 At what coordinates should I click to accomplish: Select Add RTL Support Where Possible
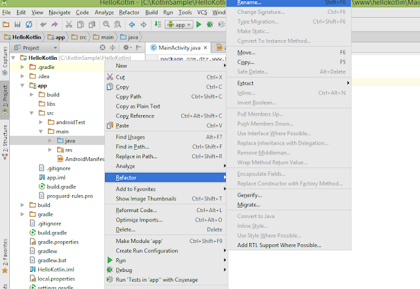(289, 245)
